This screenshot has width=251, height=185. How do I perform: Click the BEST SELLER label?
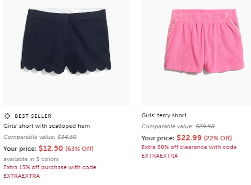pos(33,116)
